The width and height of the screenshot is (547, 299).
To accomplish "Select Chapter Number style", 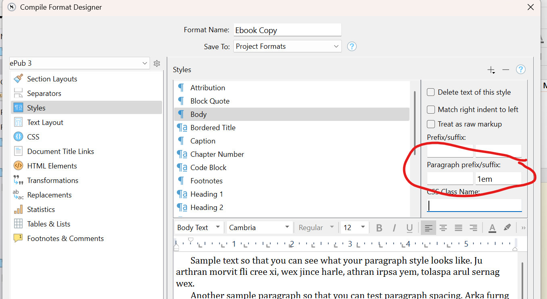I will 292,154.
